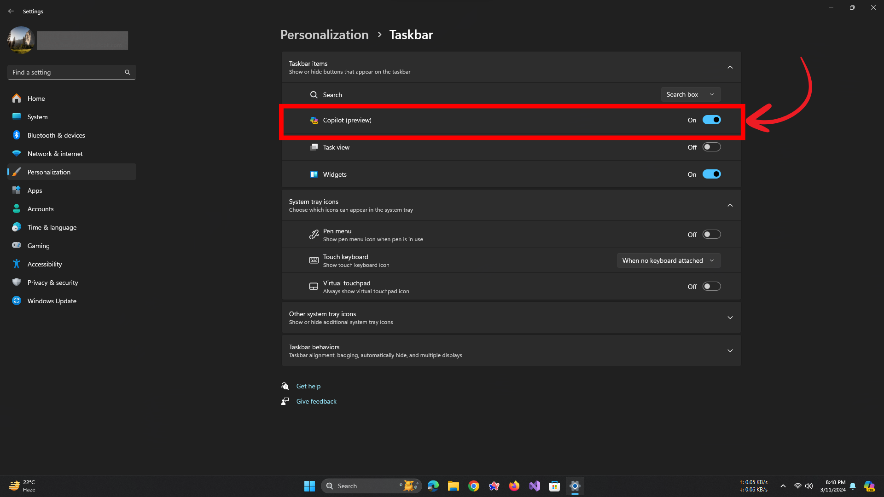Open Microsoft Edge from the taskbar

tap(433, 486)
